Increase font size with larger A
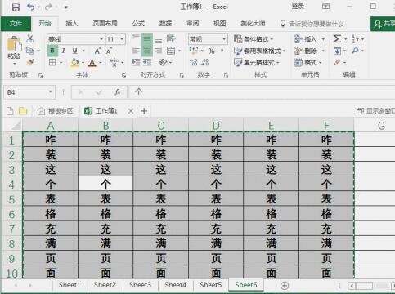Screen dimensions: 395x294 (x=97, y=51)
